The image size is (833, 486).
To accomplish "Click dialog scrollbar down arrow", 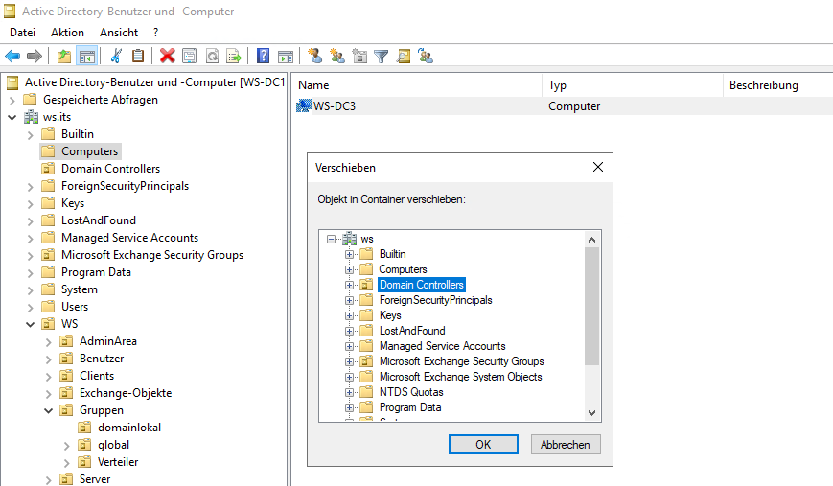I will (x=591, y=413).
